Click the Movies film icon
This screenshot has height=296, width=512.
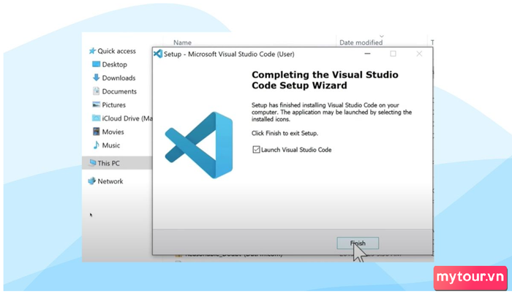pyautogui.click(x=96, y=132)
